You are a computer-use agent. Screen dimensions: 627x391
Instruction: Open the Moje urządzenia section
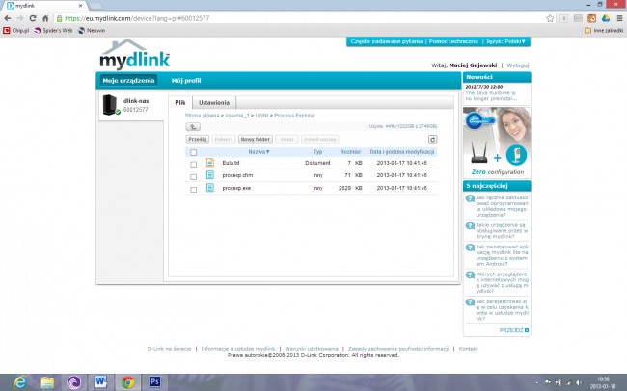point(128,80)
